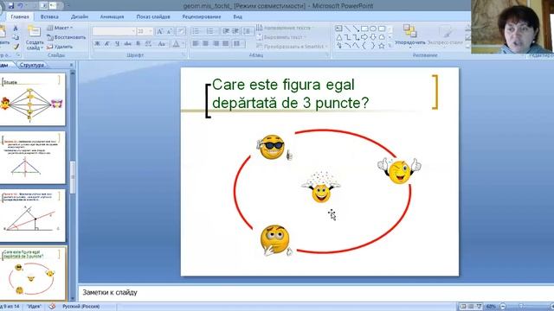
Task: Toggle Align Text Left
Action: (x=196, y=44)
